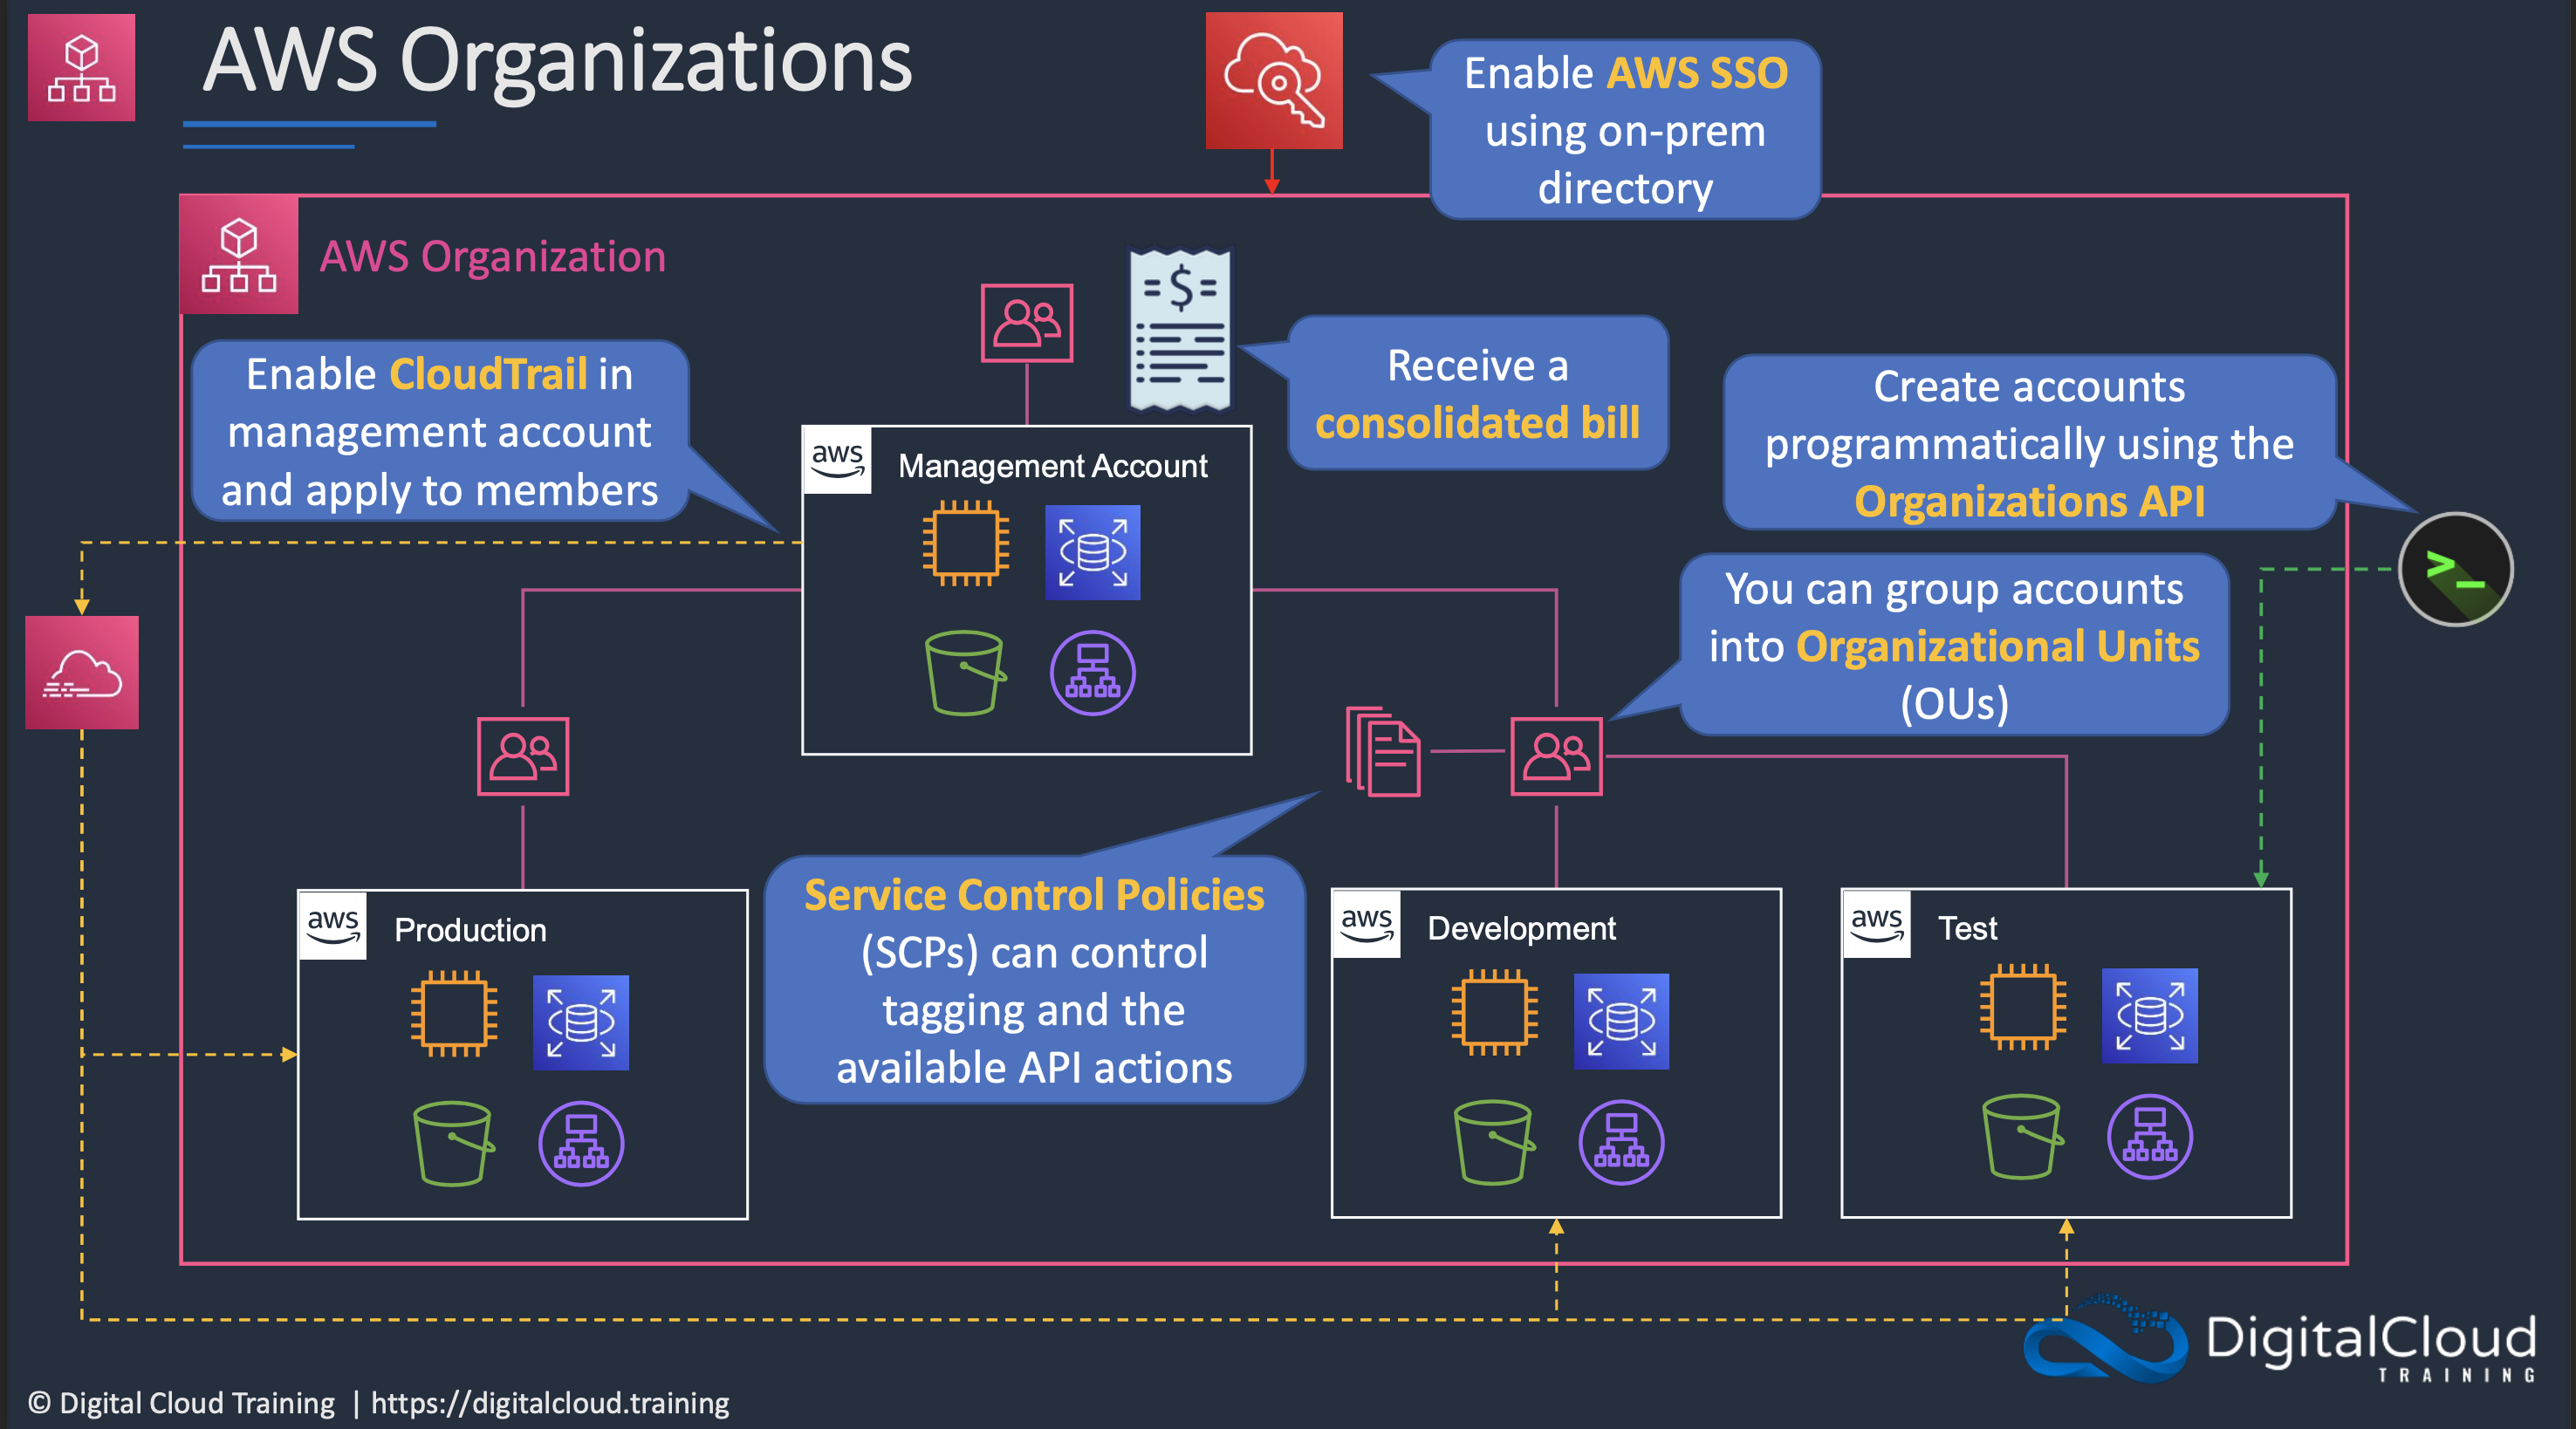
Task: Click the 'Organizational Units (OUs)' callout
Action: click(x=1954, y=645)
